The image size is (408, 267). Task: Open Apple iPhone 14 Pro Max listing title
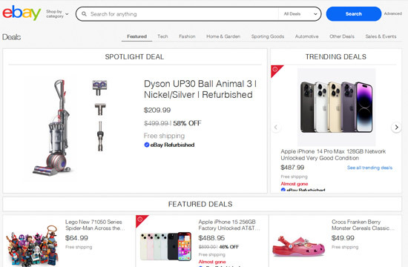point(333,154)
